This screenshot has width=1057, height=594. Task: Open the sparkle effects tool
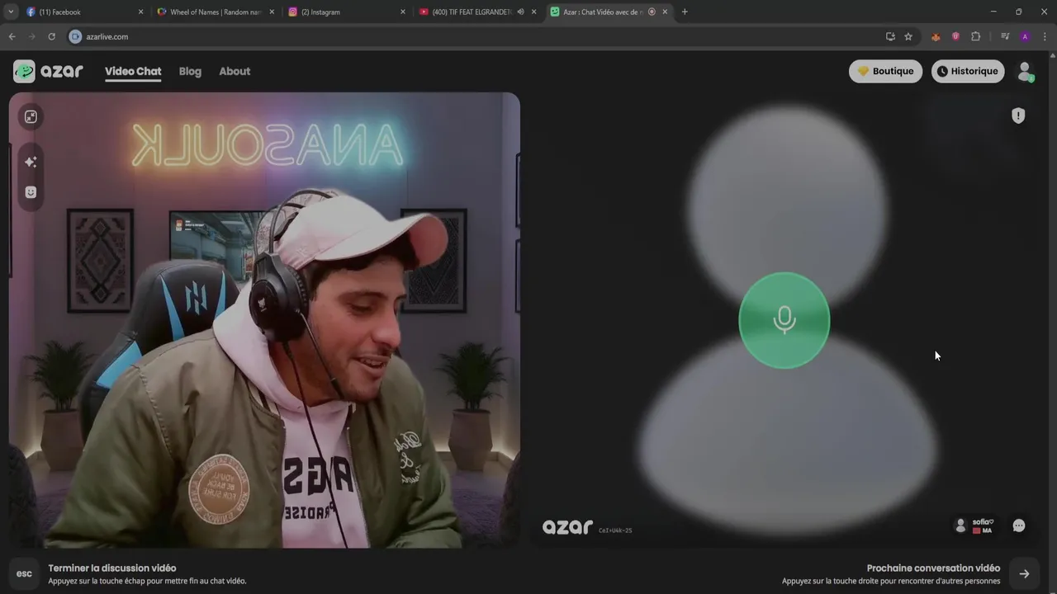click(x=31, y=162)
